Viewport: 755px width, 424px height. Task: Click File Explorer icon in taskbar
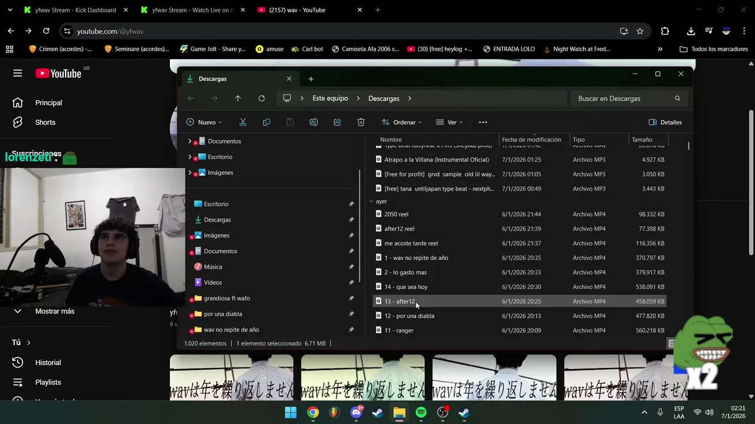(399, 412)
